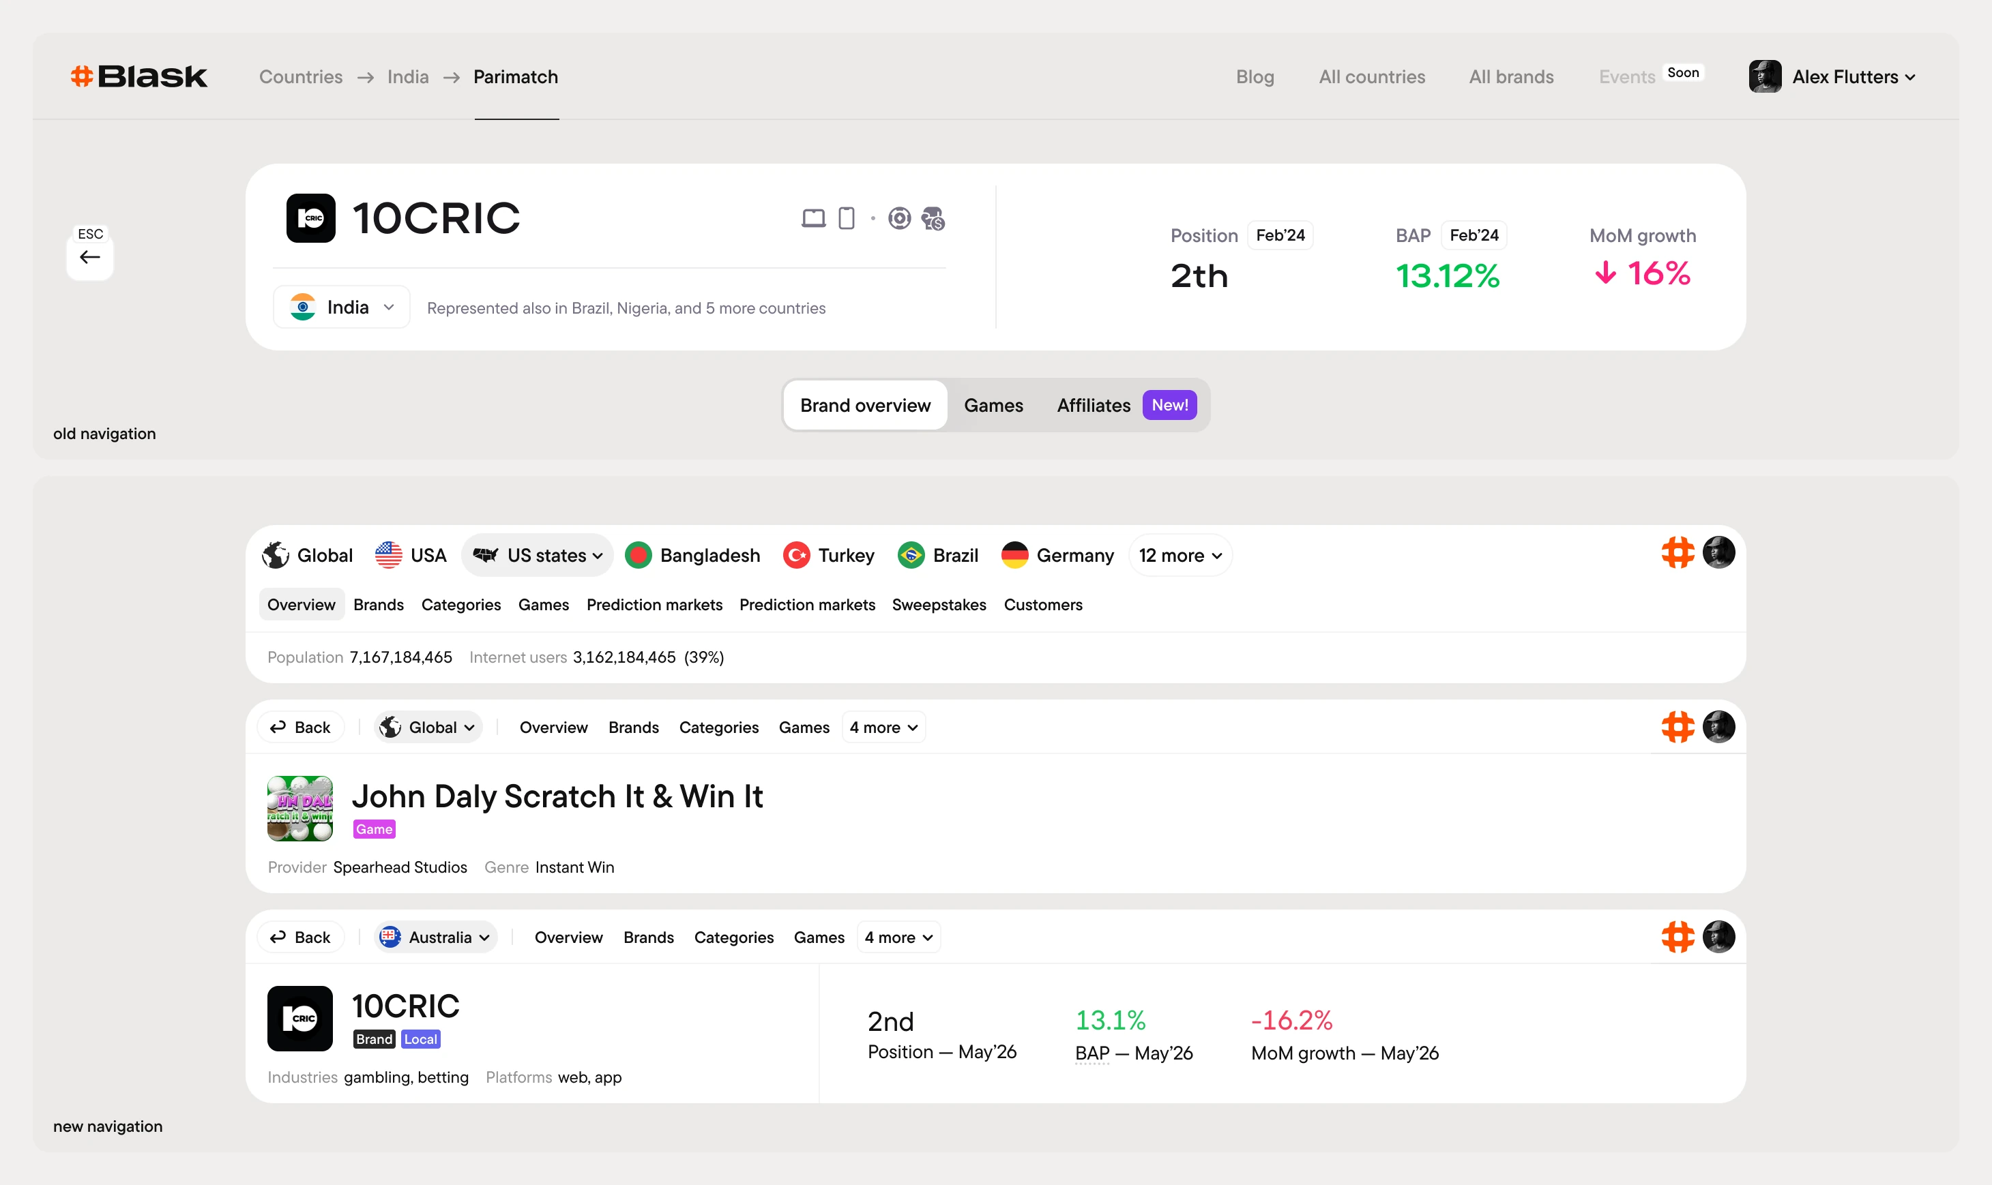The image size is (1992, 1185).
Task: Select Germany in the countries bar
Action: point(1057,555)
